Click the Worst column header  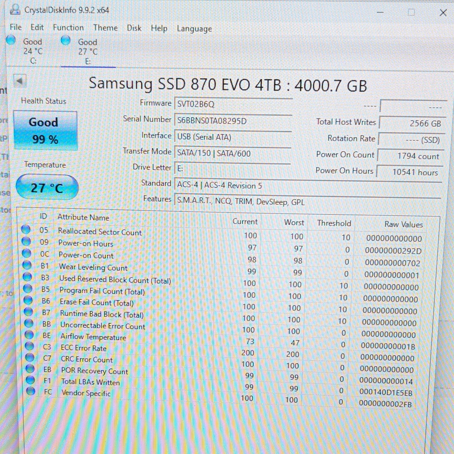pos(294,222)
